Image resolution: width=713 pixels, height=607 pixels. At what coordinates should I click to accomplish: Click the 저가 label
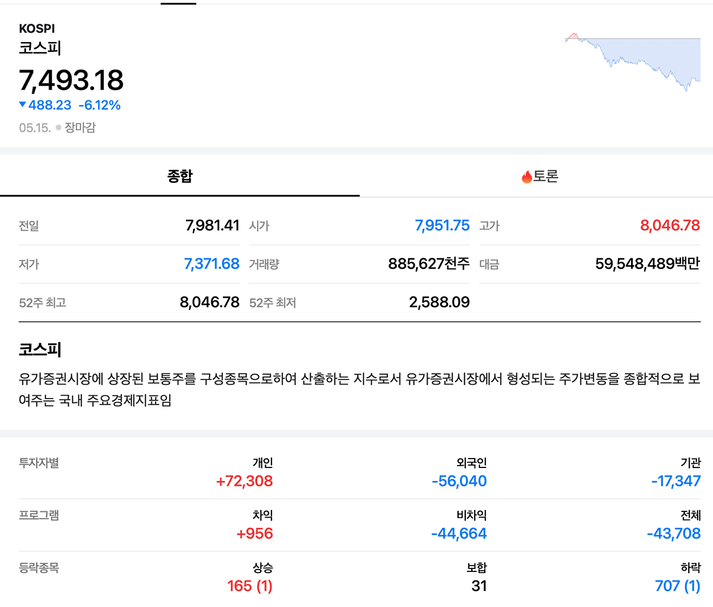(x=29, y=264)
